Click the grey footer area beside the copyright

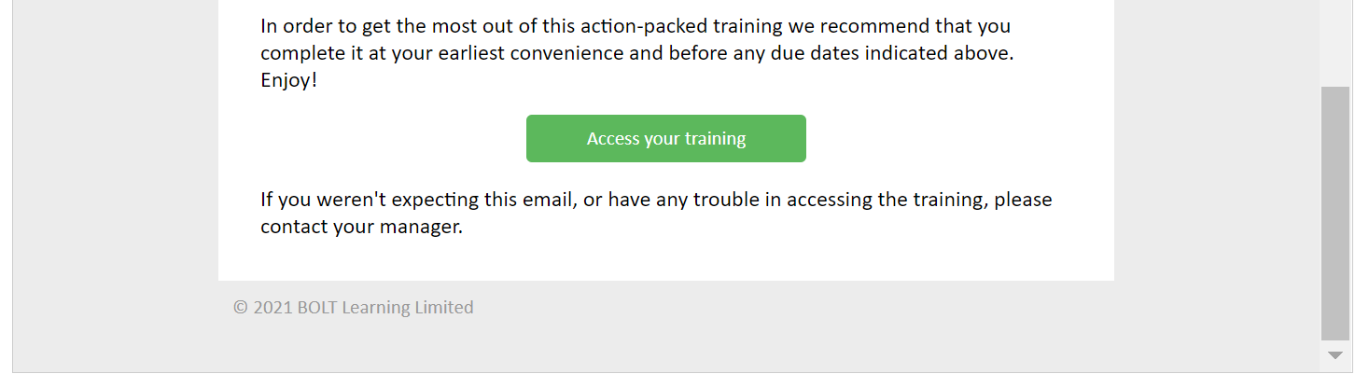coord(747,317)
